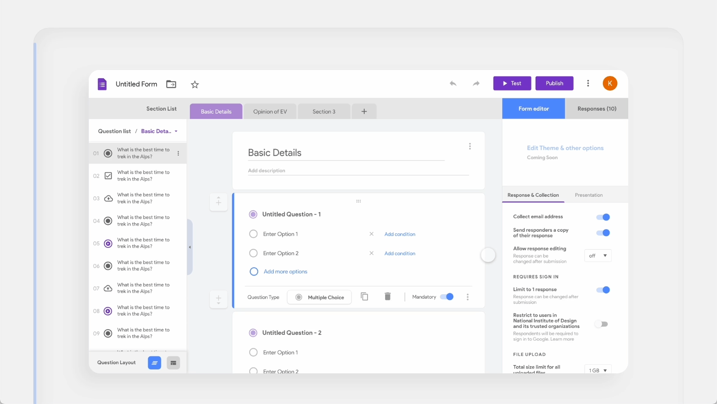Click upload cloud icon of question 07

tap(108, 289)
